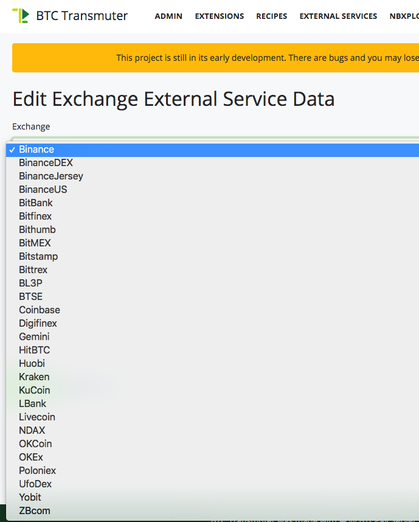Viewport: 419px width, 522px height.
Task: Pick the BTSE option
Action: [x=212, y=297]
